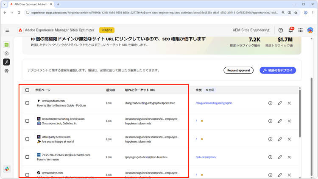This screenshot has height=179, width=318.
Task: Open the app switcher grid
Action: tap(301, 30)
